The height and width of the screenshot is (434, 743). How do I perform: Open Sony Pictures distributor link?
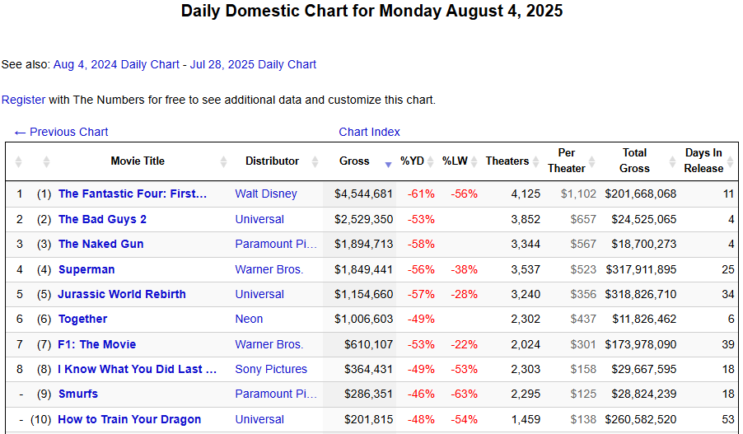click(271, 369)
